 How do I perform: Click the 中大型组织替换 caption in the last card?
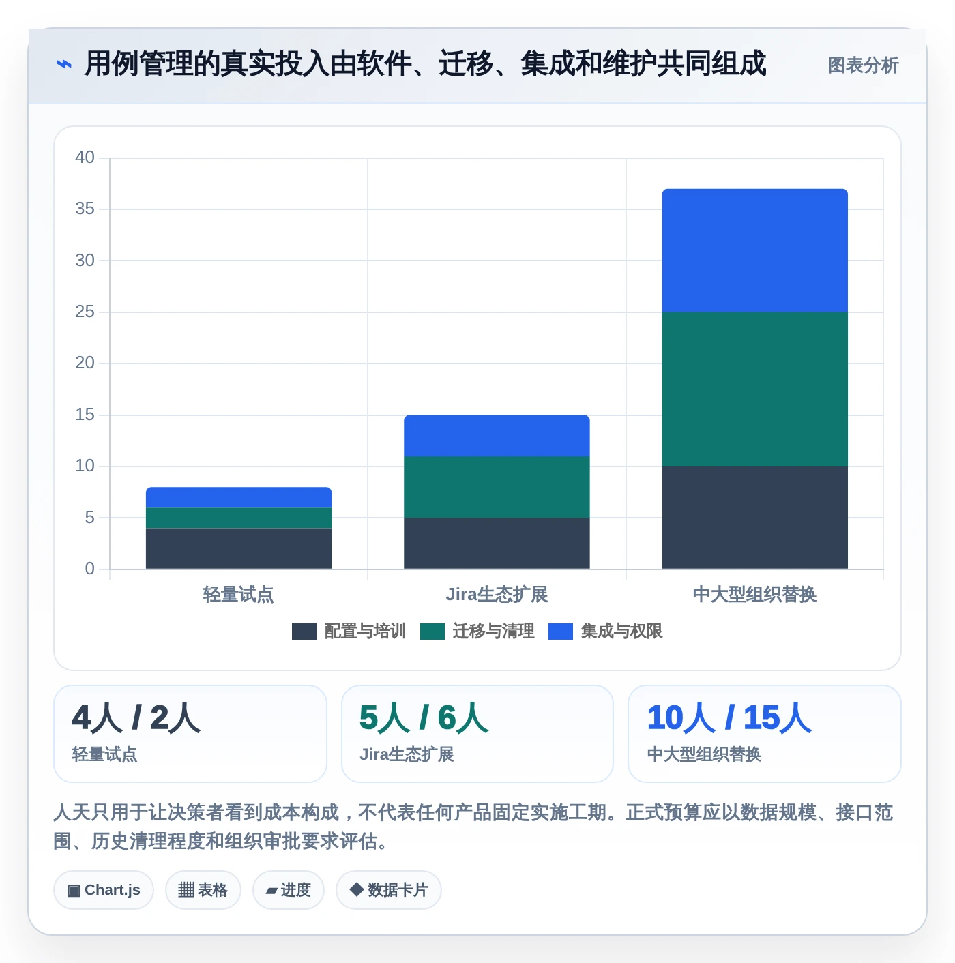705,755
